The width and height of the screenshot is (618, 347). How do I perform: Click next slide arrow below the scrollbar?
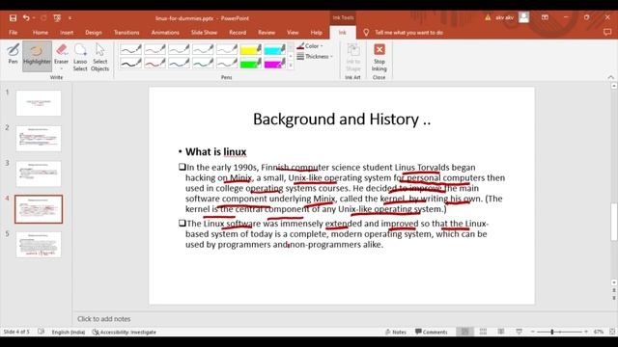point(614,298)
